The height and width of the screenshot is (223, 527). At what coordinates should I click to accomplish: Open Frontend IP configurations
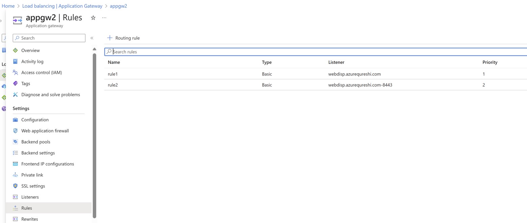point(48,164)
